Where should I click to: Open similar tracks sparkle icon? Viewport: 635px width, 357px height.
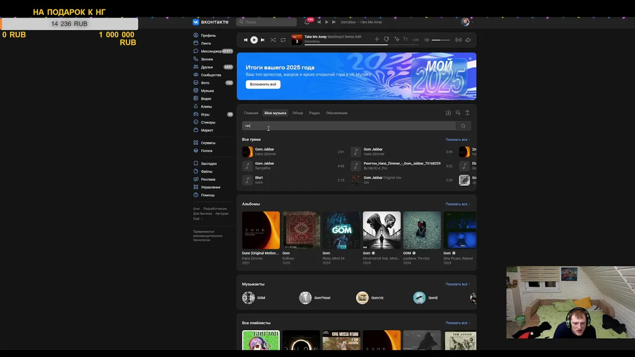tap(396, 40)
